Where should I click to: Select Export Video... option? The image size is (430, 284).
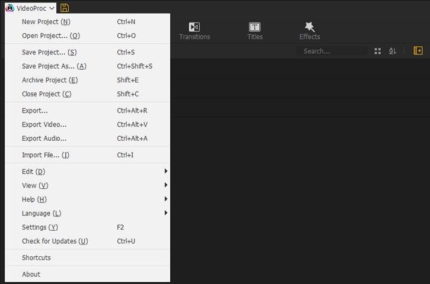(x=87, y=124)
